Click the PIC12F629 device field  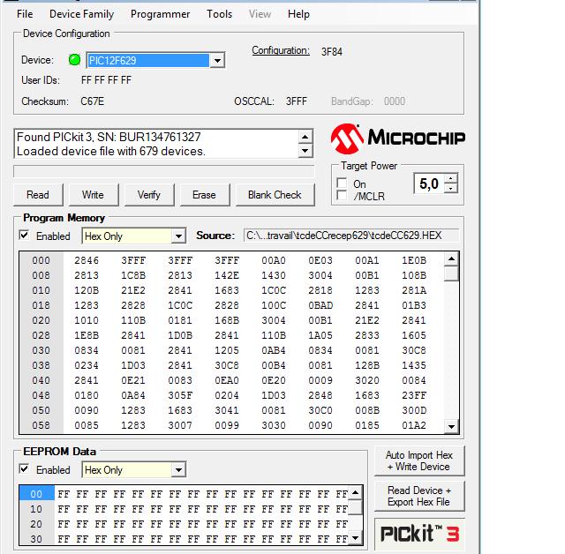pyautogui.click(x=148, y=61)
